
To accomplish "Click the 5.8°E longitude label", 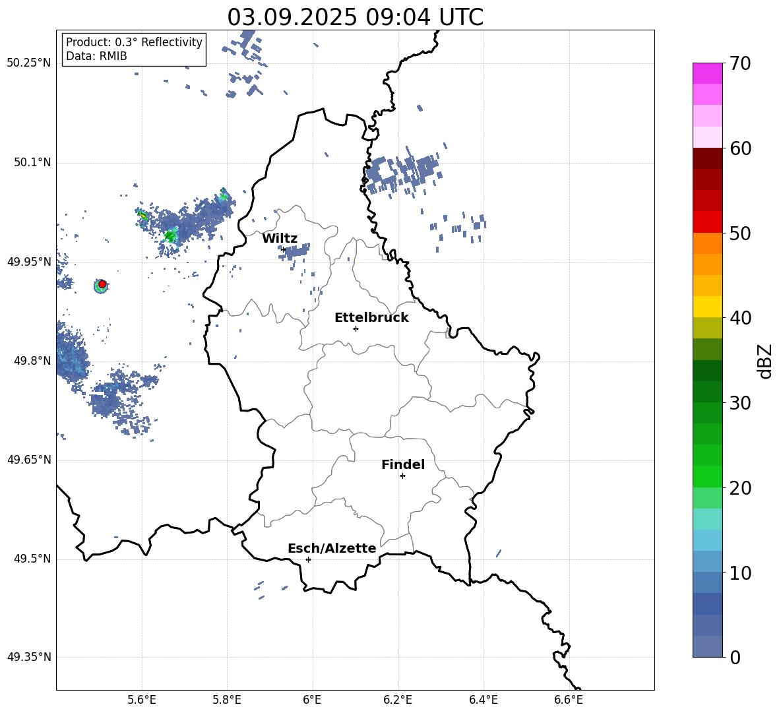I will (x=227, y=700).
